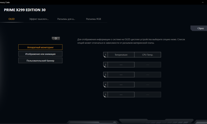The height and width of the screenshot is (124, 207).
Task: Click the row number 5 label
Action: [x=105, y=95]
